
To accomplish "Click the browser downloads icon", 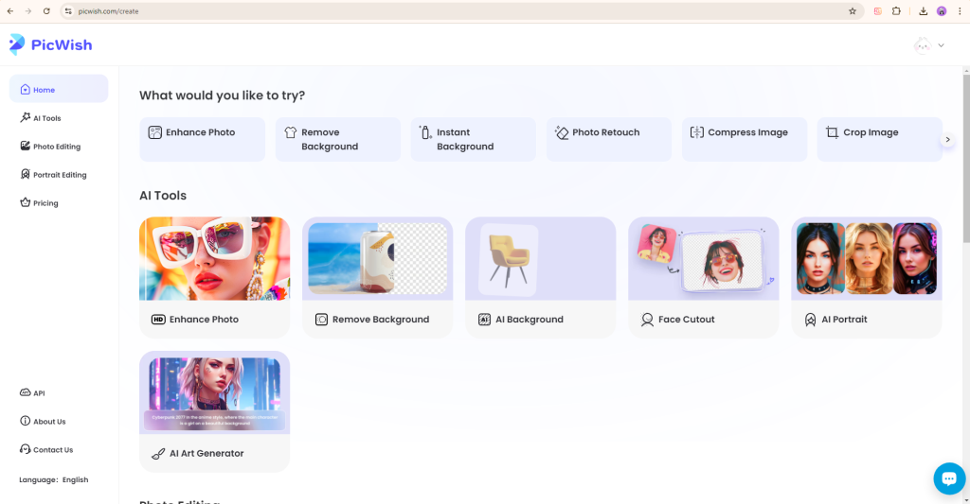I will (923, 11).
